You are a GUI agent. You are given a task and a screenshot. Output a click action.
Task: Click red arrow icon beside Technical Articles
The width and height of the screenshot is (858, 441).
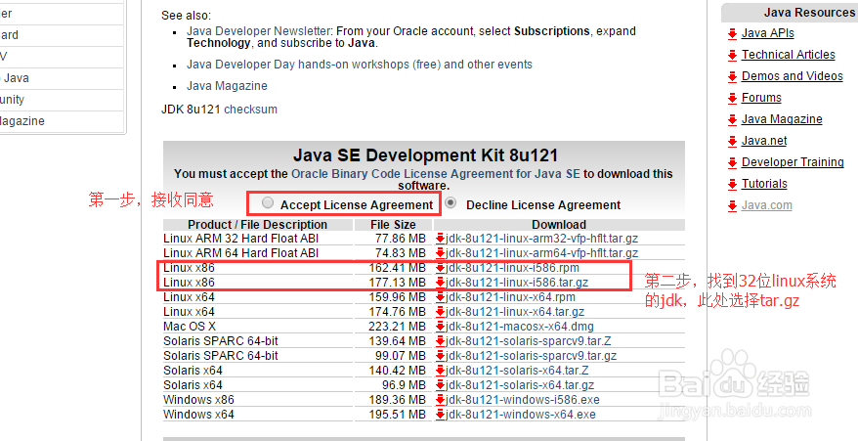[732, 56]
